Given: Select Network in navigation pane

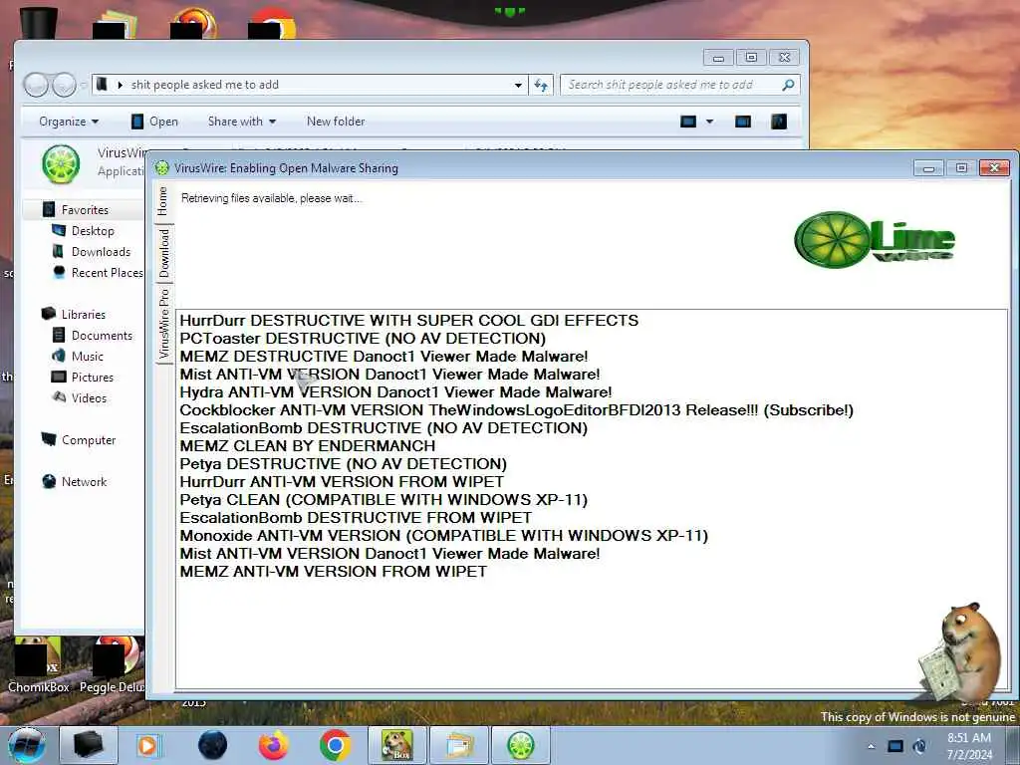Looking at the screenshot, I should [x=75, y=482].
